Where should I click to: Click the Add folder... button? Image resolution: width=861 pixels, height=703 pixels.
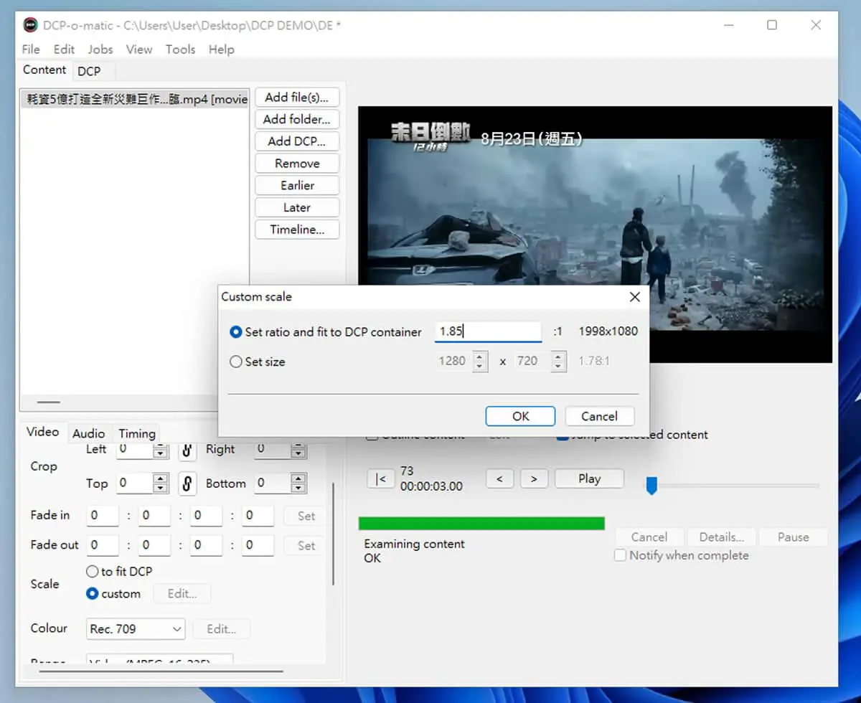pos(297,119)
